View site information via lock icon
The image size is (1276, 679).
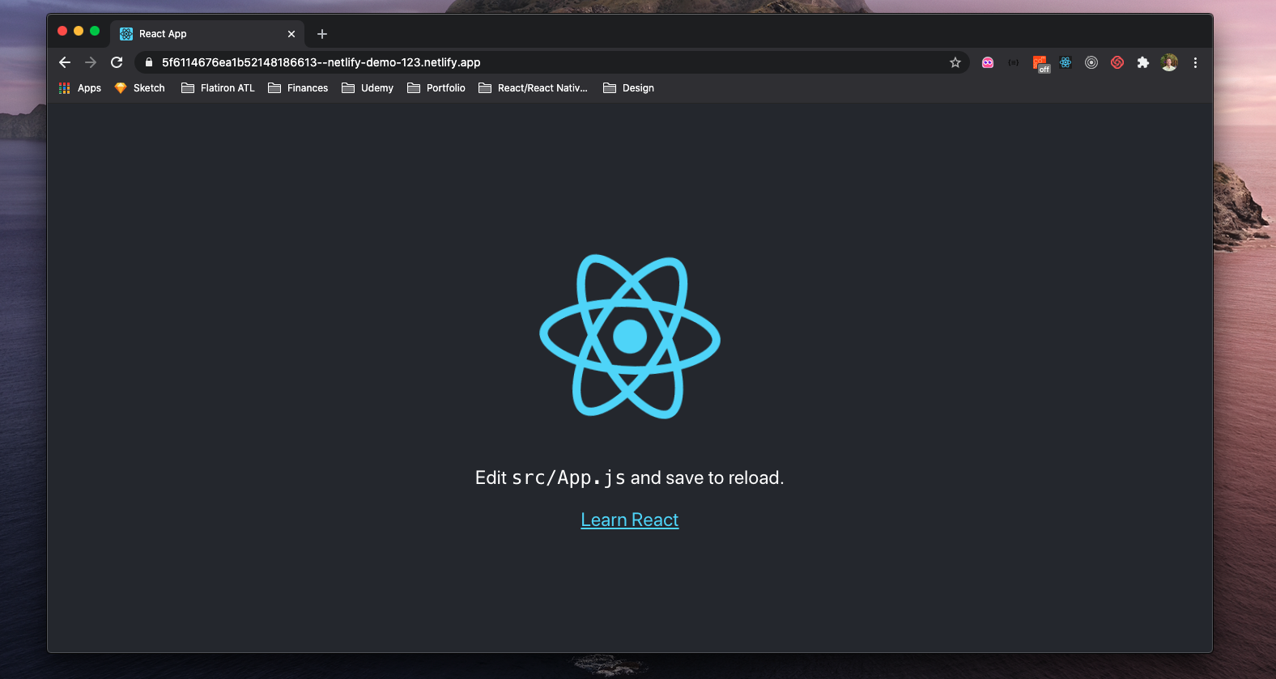[149, 62]
